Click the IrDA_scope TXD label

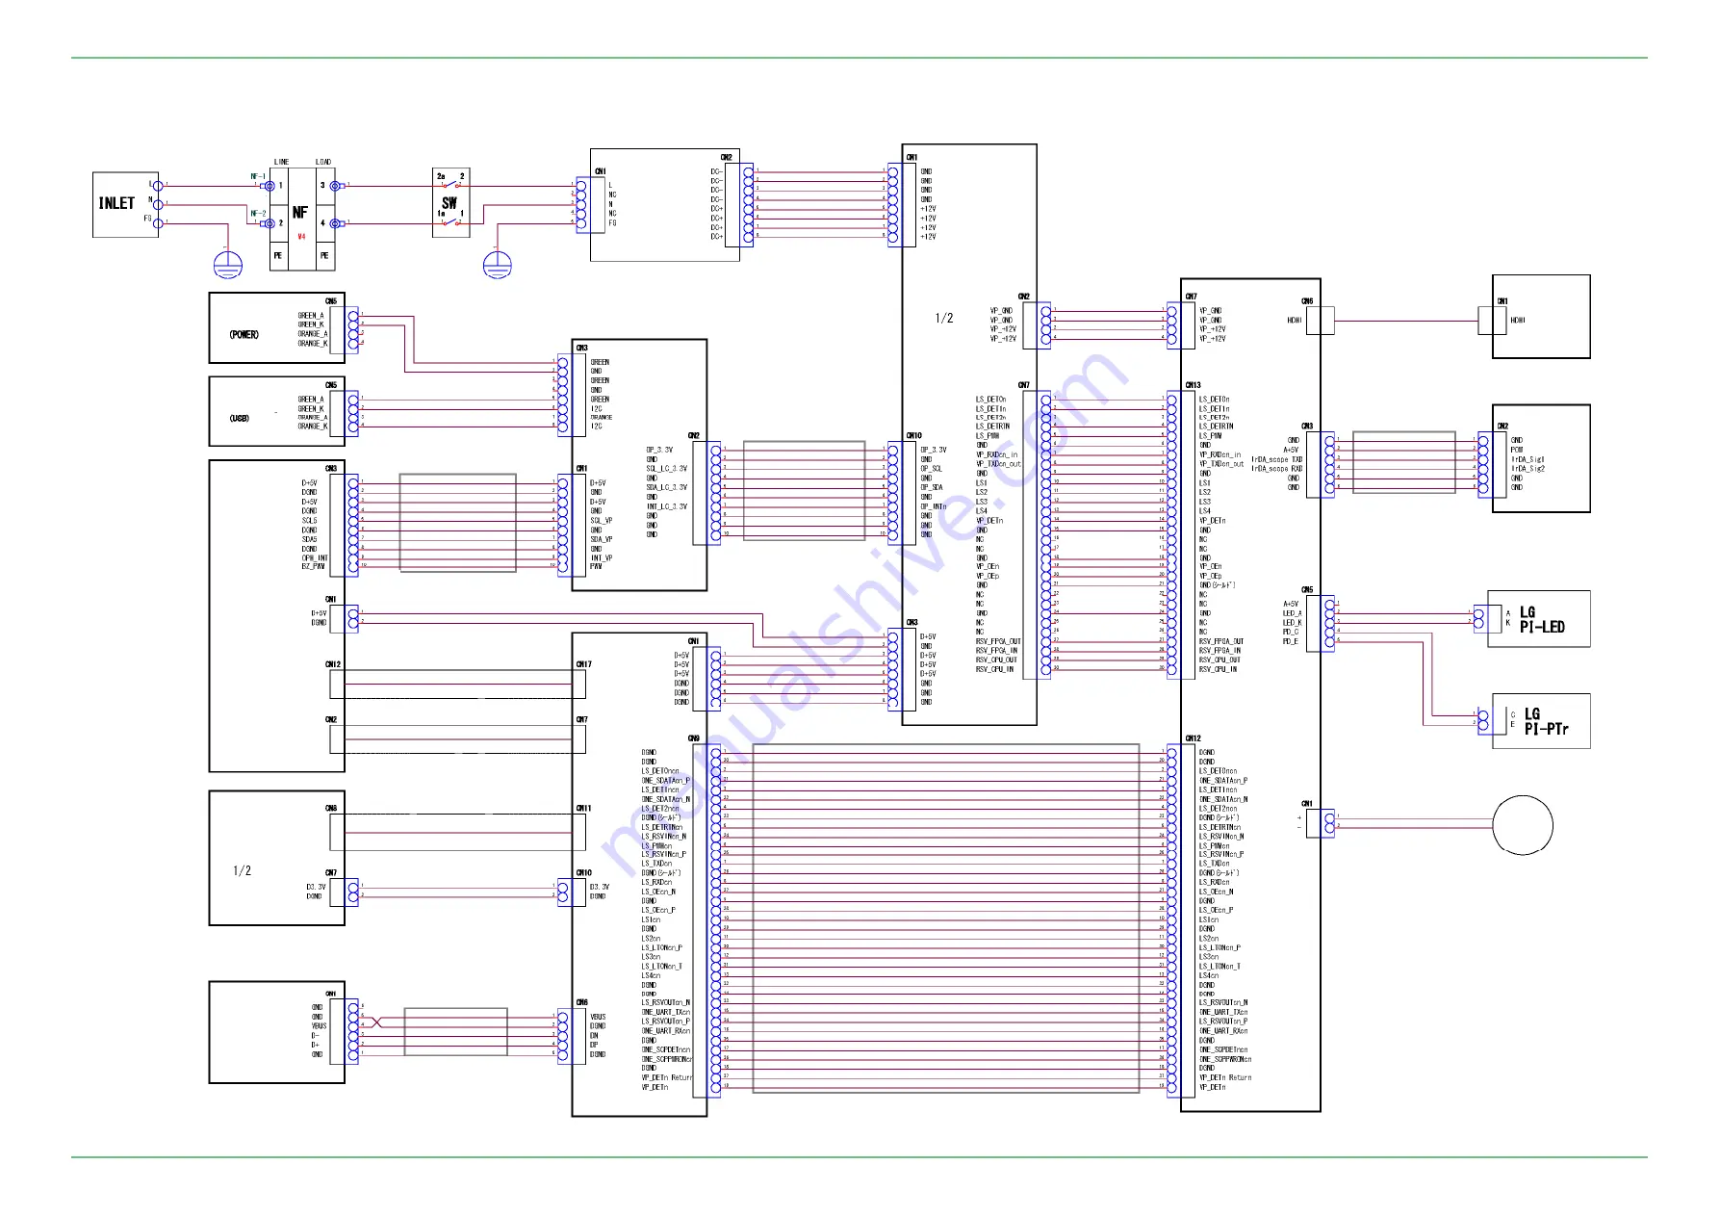(1277, 459)
